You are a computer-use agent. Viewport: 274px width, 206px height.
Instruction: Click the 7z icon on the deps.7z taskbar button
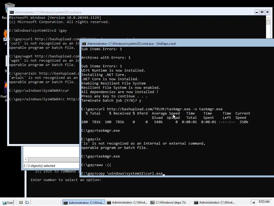pyautogui.click(x=153, y=203)
